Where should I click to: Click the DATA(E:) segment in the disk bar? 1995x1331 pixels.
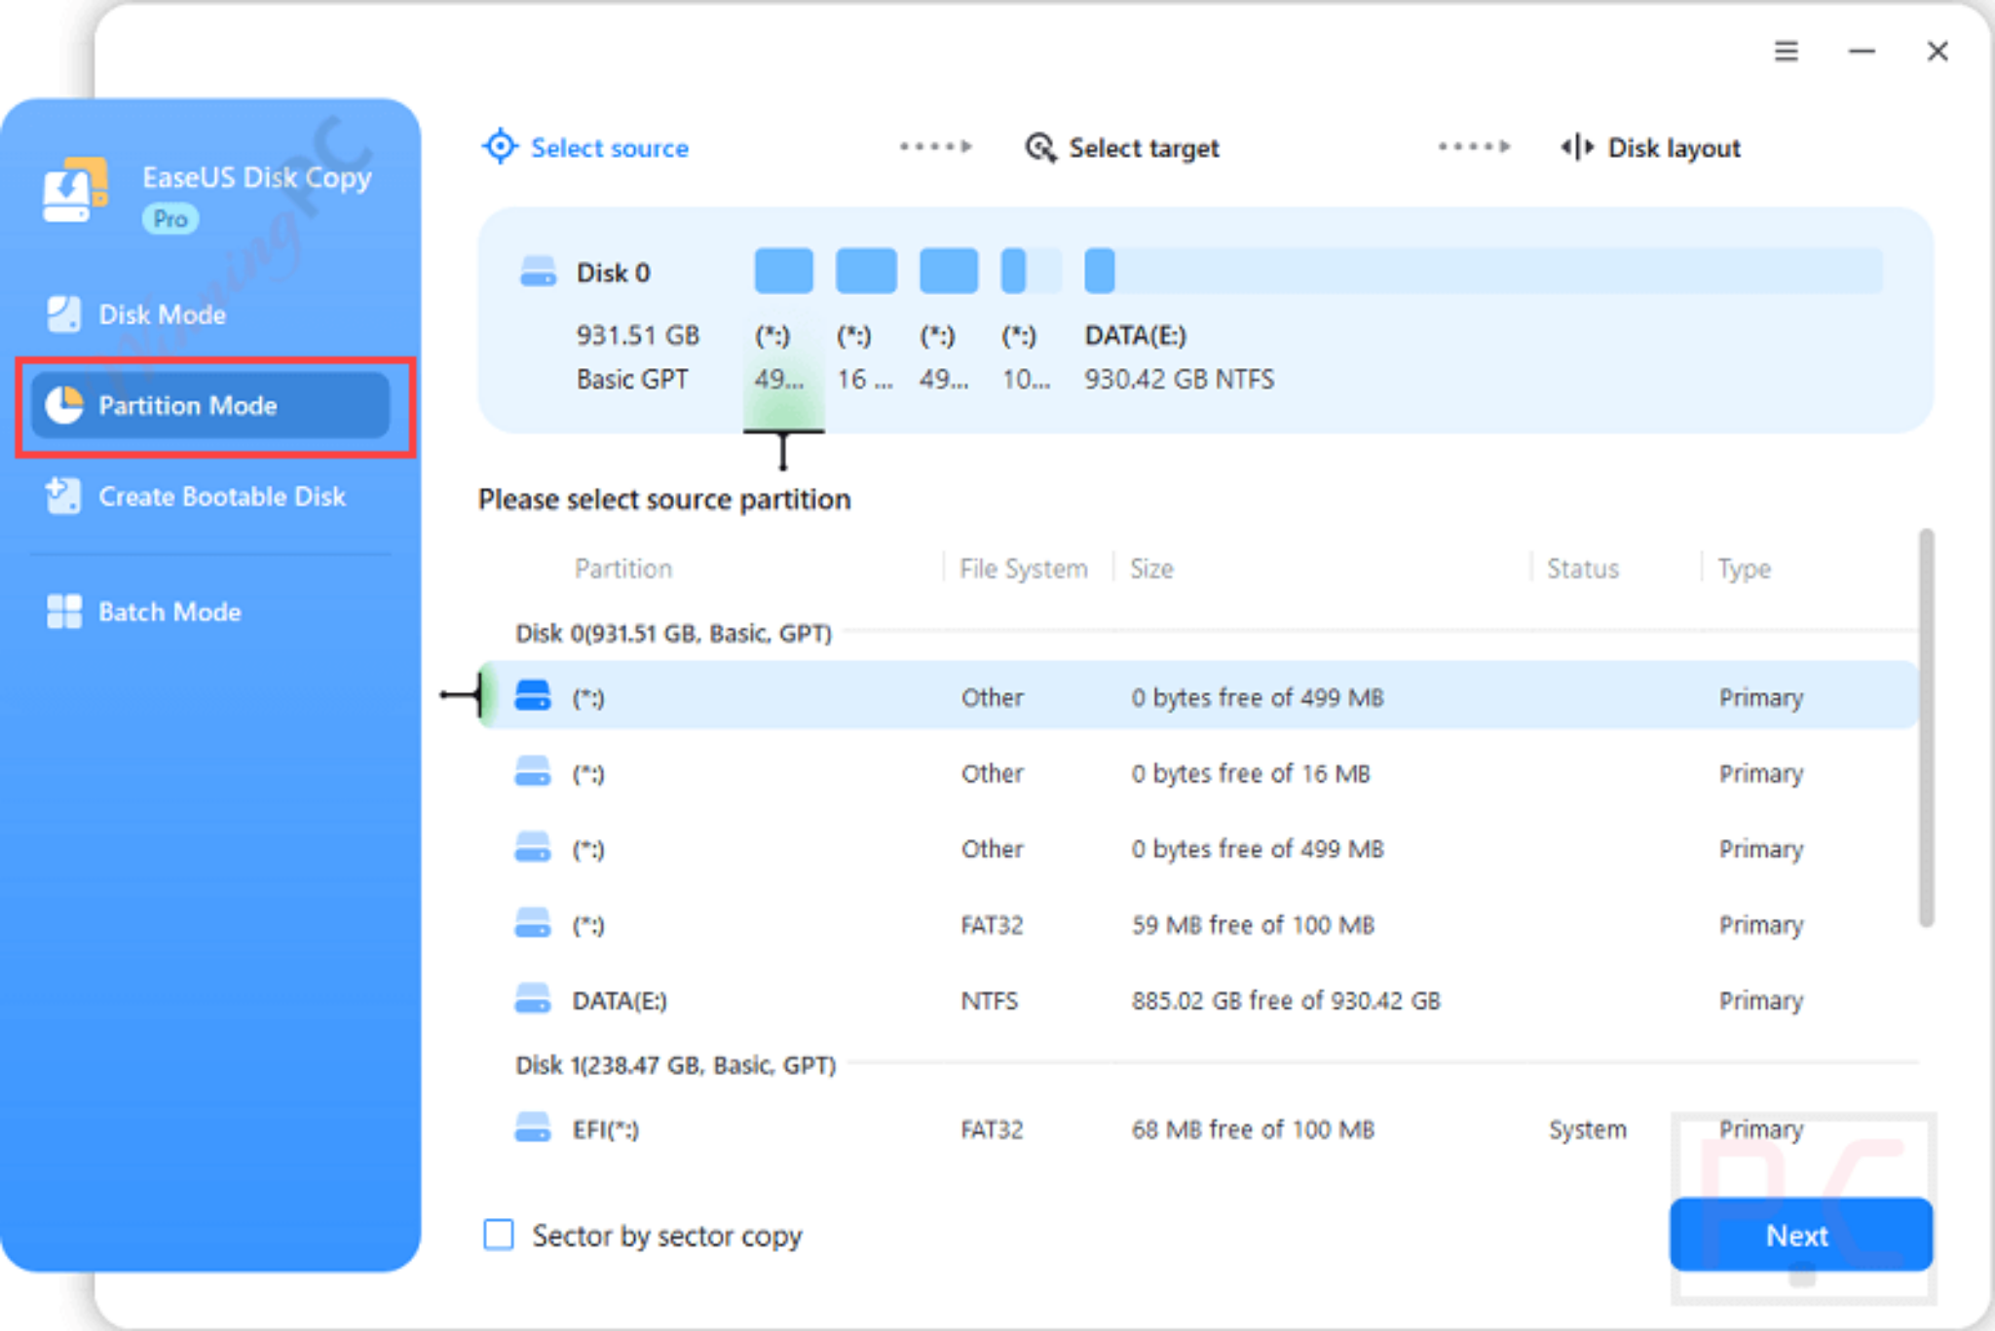1099,271
